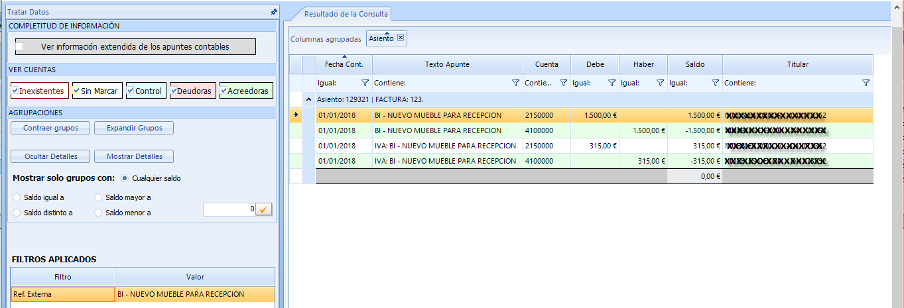Sort by Haber column header
This screenshot has width=904, height=308.
tap(643, 64)
